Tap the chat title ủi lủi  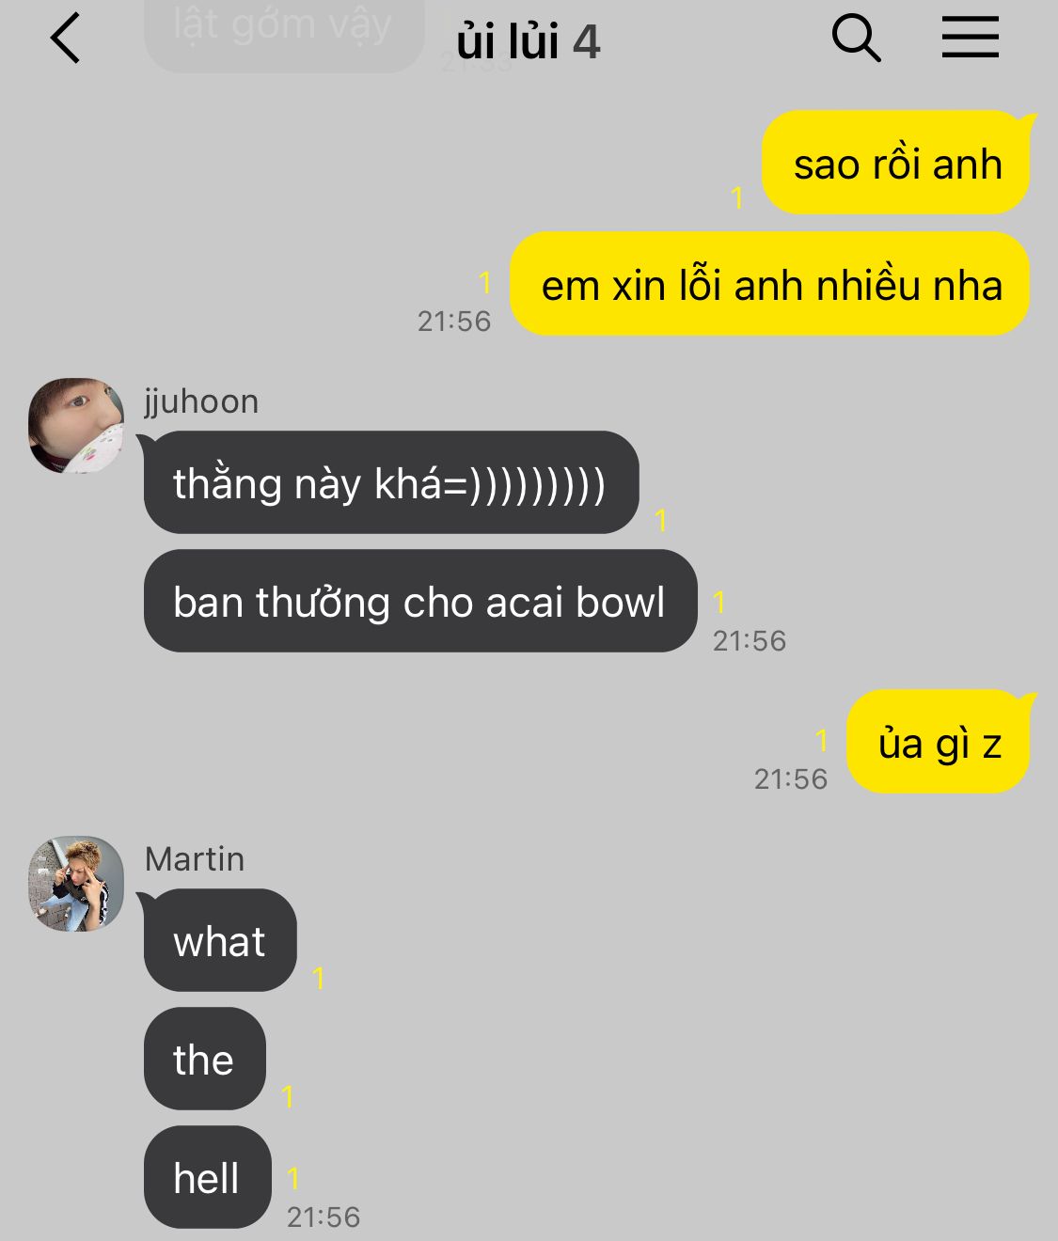click(x=508, y=42)
